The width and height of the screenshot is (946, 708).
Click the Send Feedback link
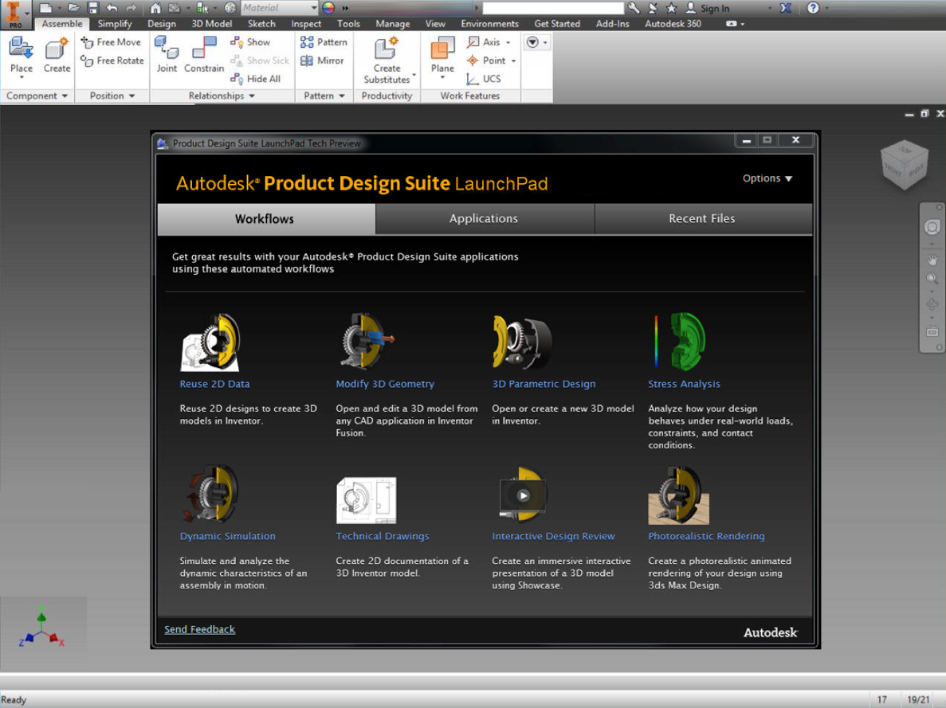[x=200, y=629]
